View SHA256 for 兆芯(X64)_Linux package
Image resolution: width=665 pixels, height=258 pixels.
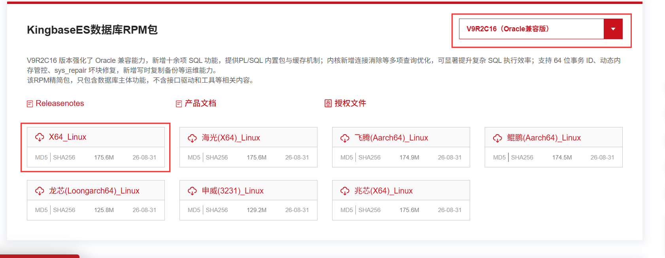click(x=369, y=210)
